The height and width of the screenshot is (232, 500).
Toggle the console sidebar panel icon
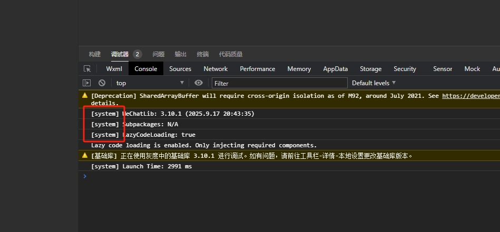[87, 83]
